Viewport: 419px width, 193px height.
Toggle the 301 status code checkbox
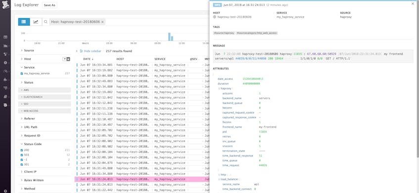[x=22, y=164]
